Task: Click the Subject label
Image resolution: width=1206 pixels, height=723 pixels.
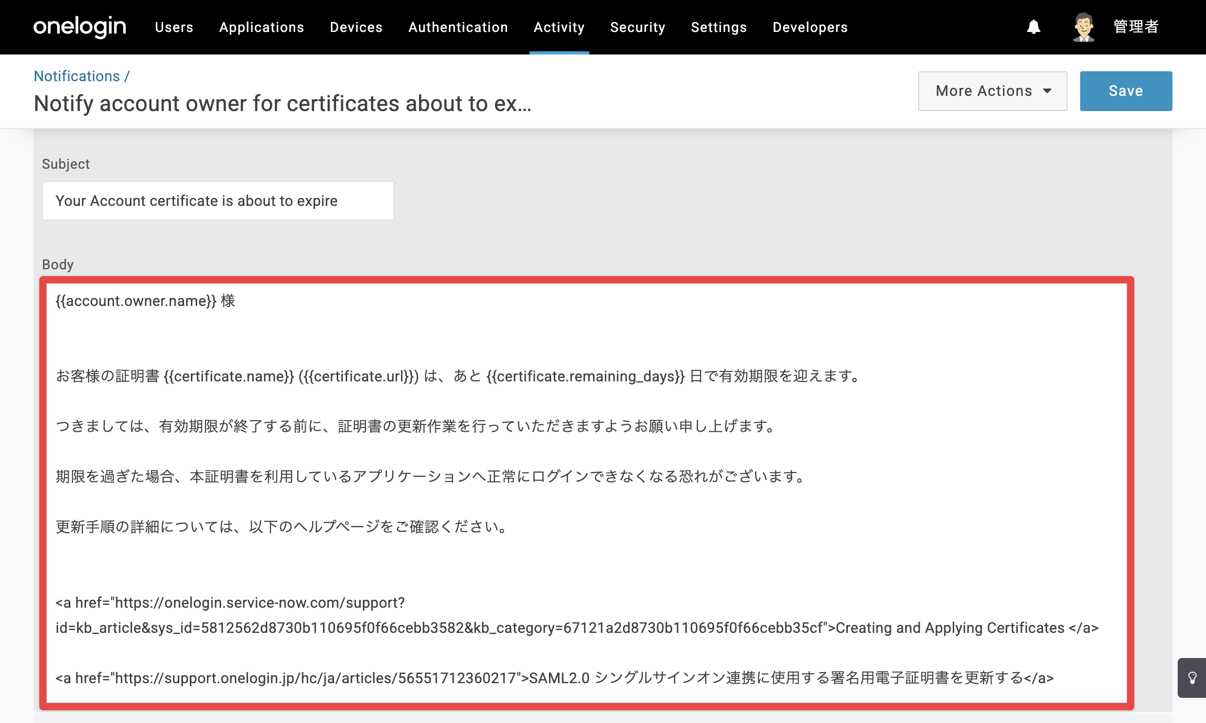Action: tap(66, 164)
